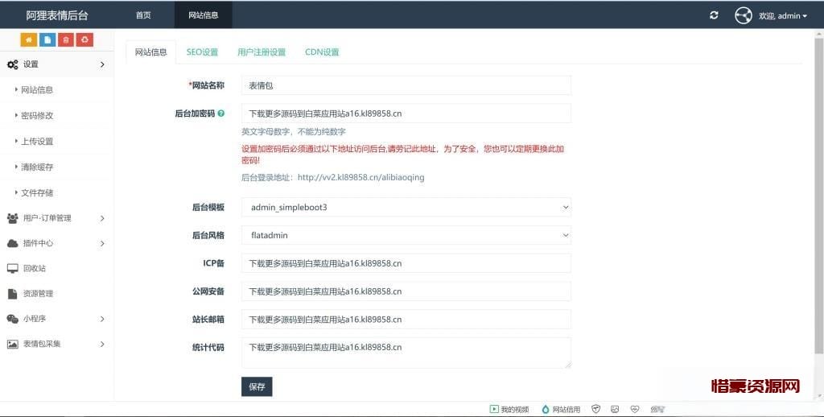Click the orange home icon button

(x=28, y=40)
